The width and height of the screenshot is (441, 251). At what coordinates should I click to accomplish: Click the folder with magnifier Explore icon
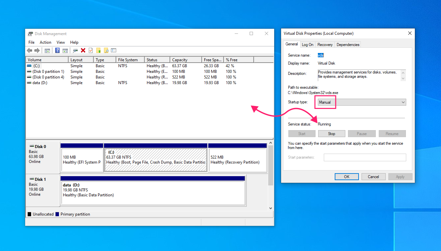(106, 50)
